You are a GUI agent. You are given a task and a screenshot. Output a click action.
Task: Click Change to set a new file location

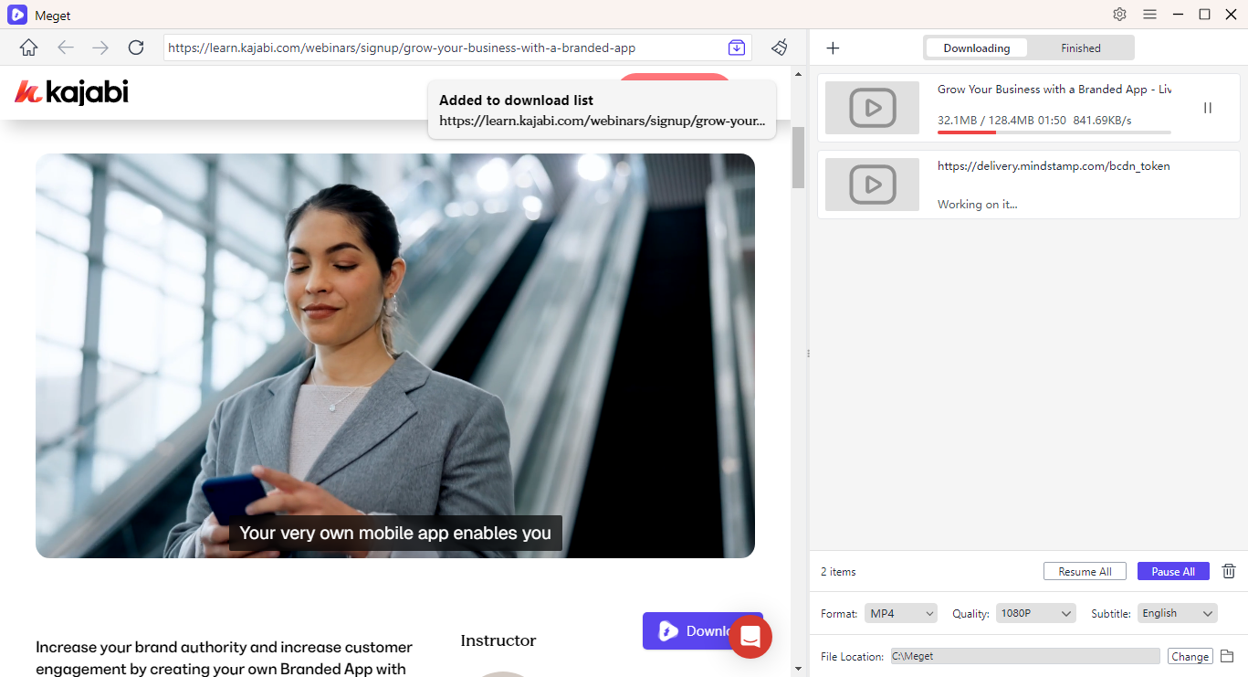coord(1190,655)
